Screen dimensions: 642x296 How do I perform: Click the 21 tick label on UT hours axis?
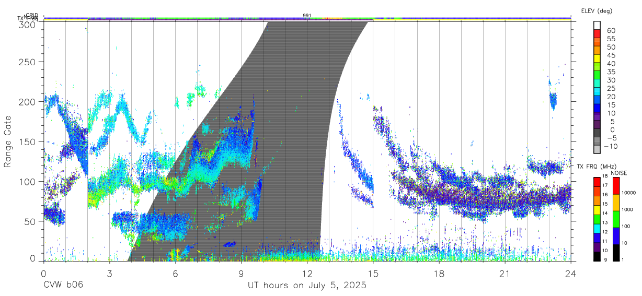[x=505, y=273]
